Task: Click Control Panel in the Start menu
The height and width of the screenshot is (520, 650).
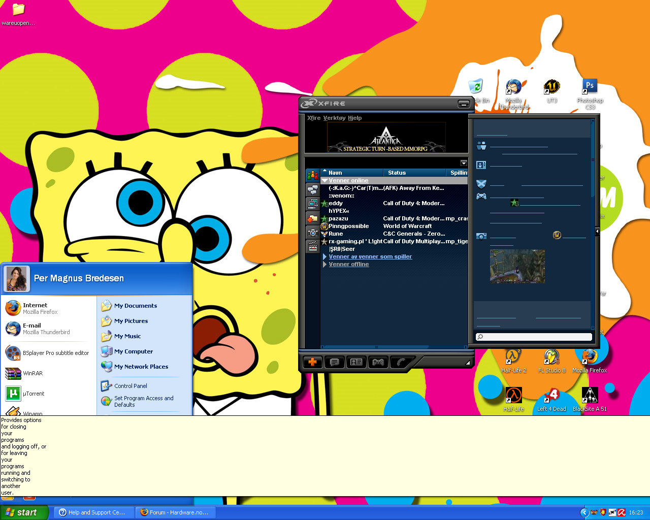Action: pyautogui.click(x=131, y=386)
